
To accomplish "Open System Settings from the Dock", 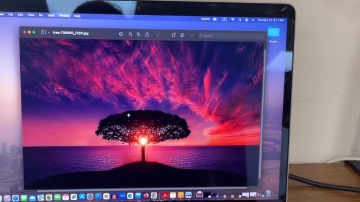I will click(x=90, y=197).
